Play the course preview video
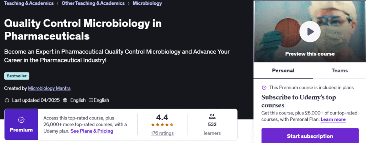This screenshot has height=143, width=366. (310, 32)
